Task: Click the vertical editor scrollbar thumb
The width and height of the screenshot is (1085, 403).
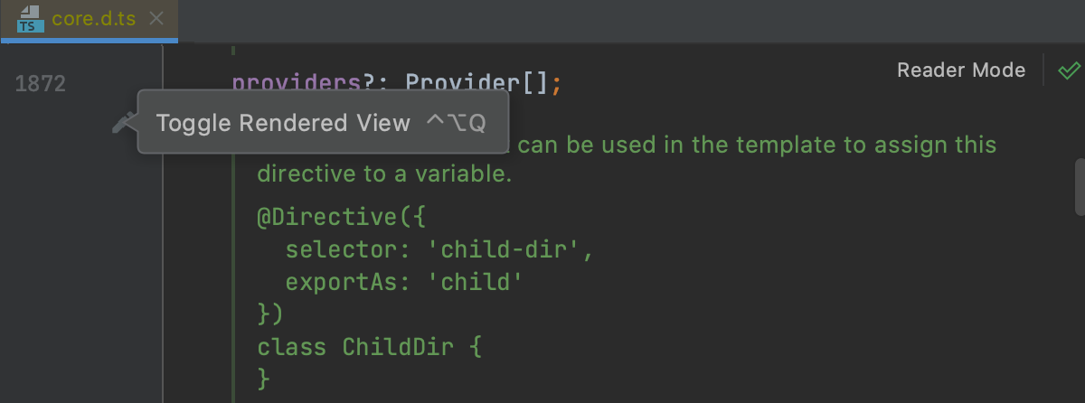Action: (1079, 186)
